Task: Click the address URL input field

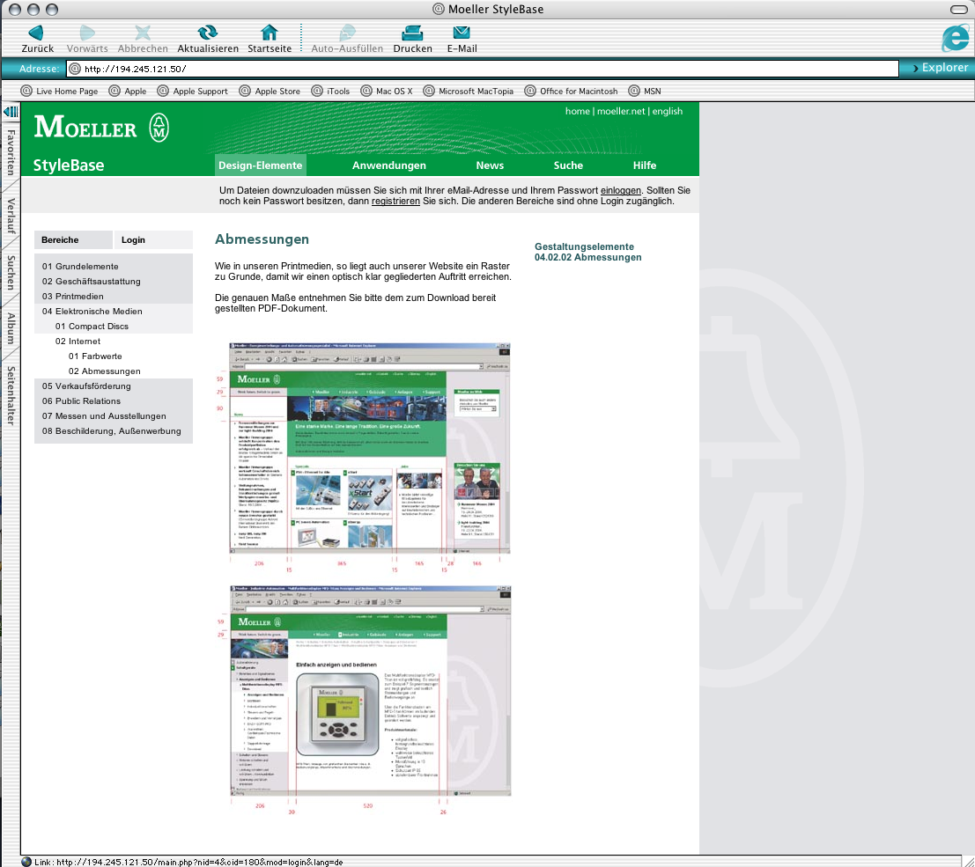Action: coord(484,69)
